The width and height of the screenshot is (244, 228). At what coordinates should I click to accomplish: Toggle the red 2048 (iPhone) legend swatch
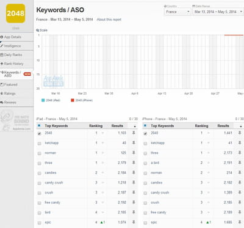point(73,100)
